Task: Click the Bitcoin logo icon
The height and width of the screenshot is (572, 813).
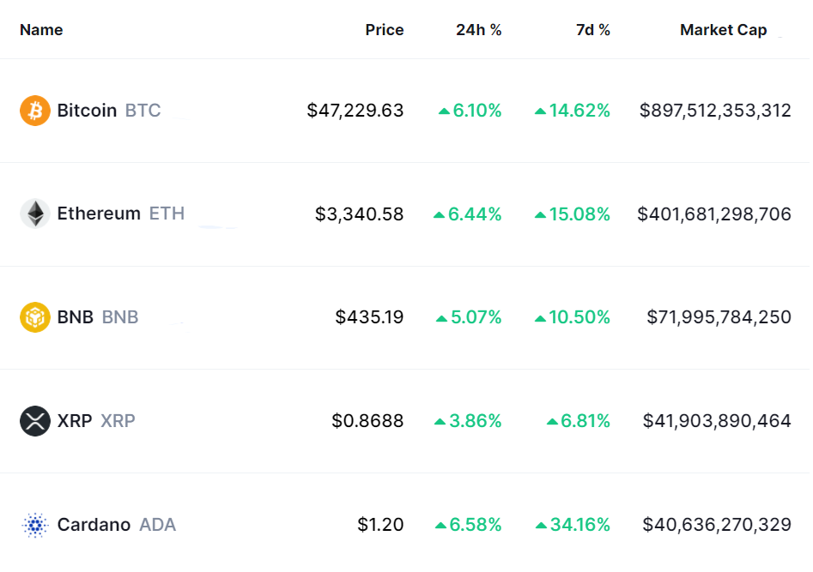Action: click(35, 111)
